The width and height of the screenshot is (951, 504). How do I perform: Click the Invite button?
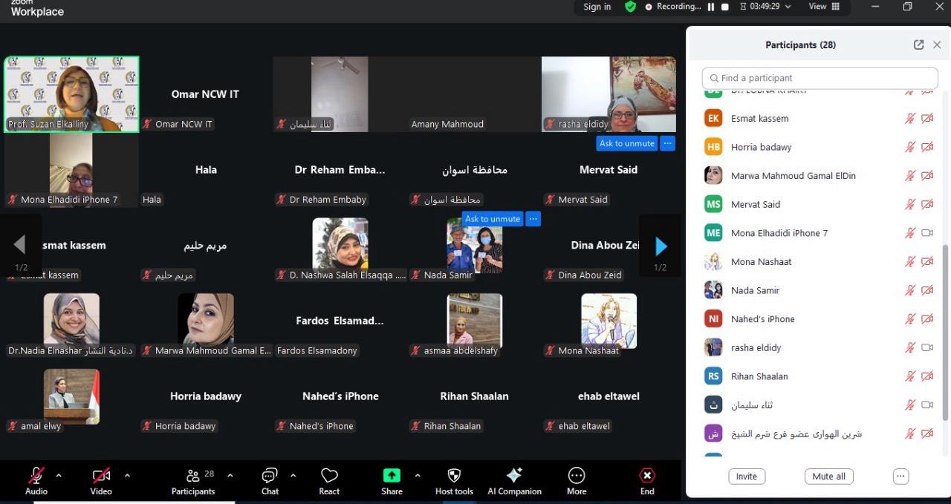tap(747, 477)
